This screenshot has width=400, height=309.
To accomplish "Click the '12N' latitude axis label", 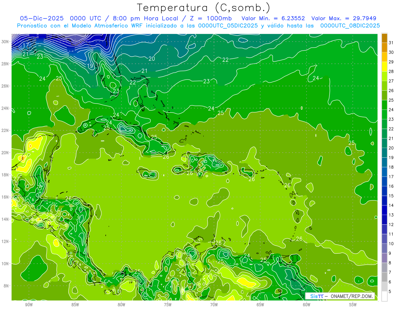I will point(5,241).
